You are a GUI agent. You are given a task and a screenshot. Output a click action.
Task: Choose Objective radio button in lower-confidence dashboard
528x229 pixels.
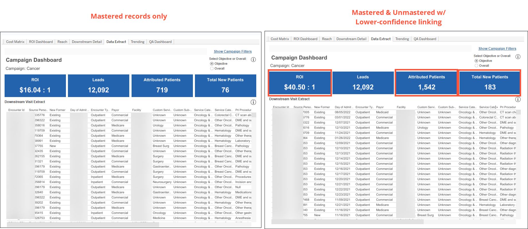476,61
